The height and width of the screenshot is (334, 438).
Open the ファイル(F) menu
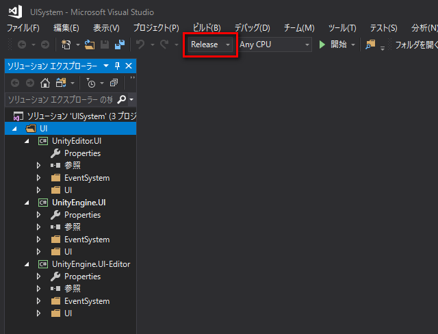tap(23, 28)
